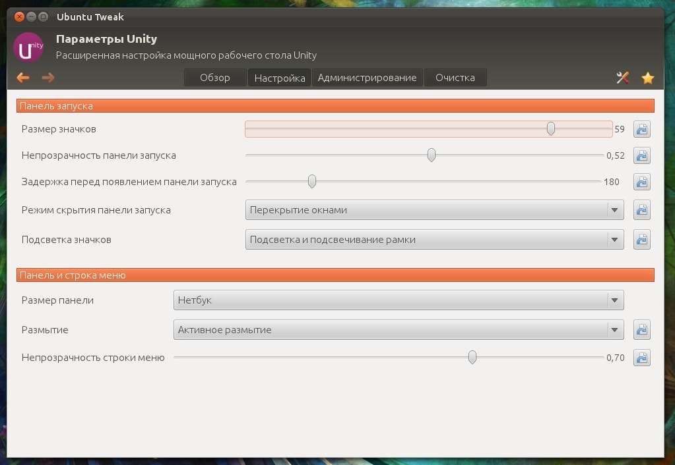The height and width of the screenshot is (465, 675).
Task: Click the 'Непрозрачность строки меню' label
Action: coord(93,358)
